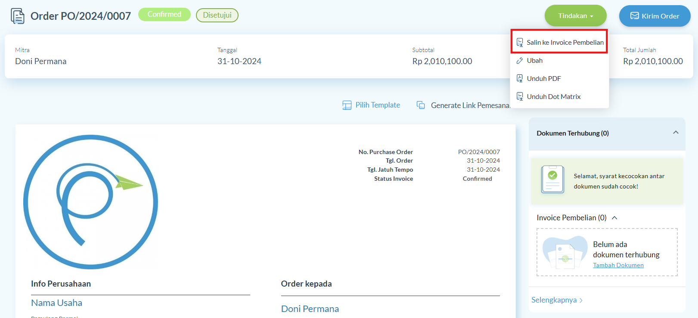Click the PDF download icon beside Unduh PDF
This screenshot has height=318, width=698.
520,79
